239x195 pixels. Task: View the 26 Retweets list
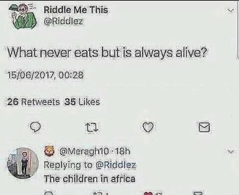pos(34,101)
